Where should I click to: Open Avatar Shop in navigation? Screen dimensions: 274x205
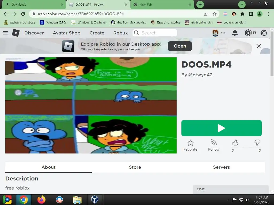click(67, 33)
